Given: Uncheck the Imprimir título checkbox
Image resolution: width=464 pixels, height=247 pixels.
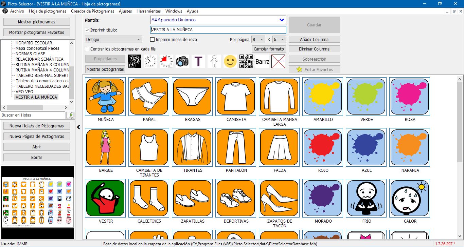Looking at the screenshot, I should 87,30.
